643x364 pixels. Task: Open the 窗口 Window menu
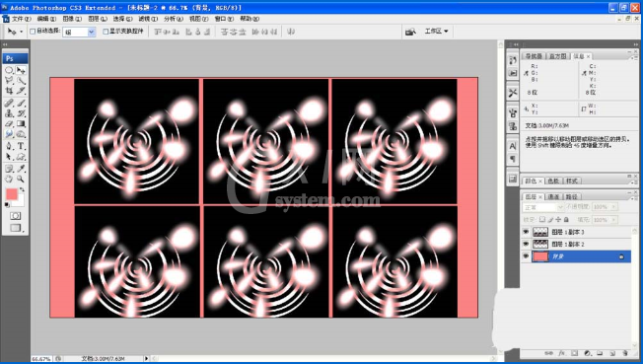(x=224, y=19)
